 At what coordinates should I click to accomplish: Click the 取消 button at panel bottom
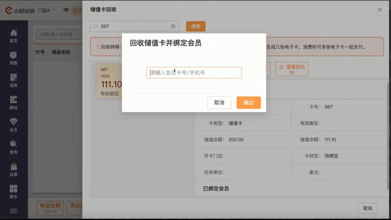367,208
